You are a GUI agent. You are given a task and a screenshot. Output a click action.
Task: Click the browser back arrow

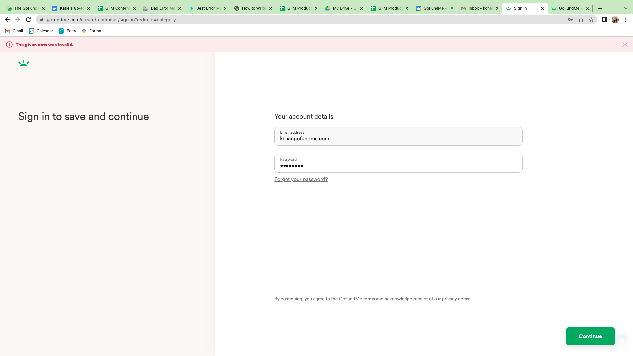[x=7, y=20]
